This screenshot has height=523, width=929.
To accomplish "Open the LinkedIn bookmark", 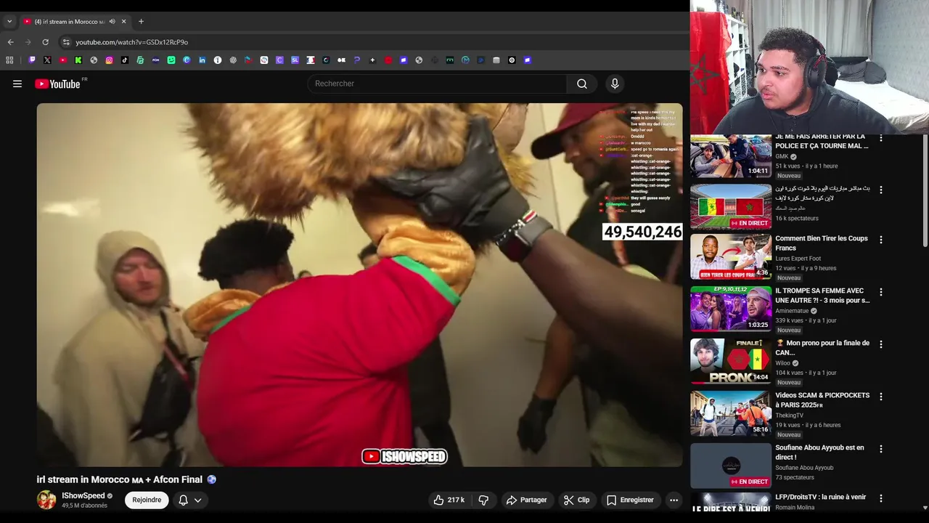I will coord(202,60).
